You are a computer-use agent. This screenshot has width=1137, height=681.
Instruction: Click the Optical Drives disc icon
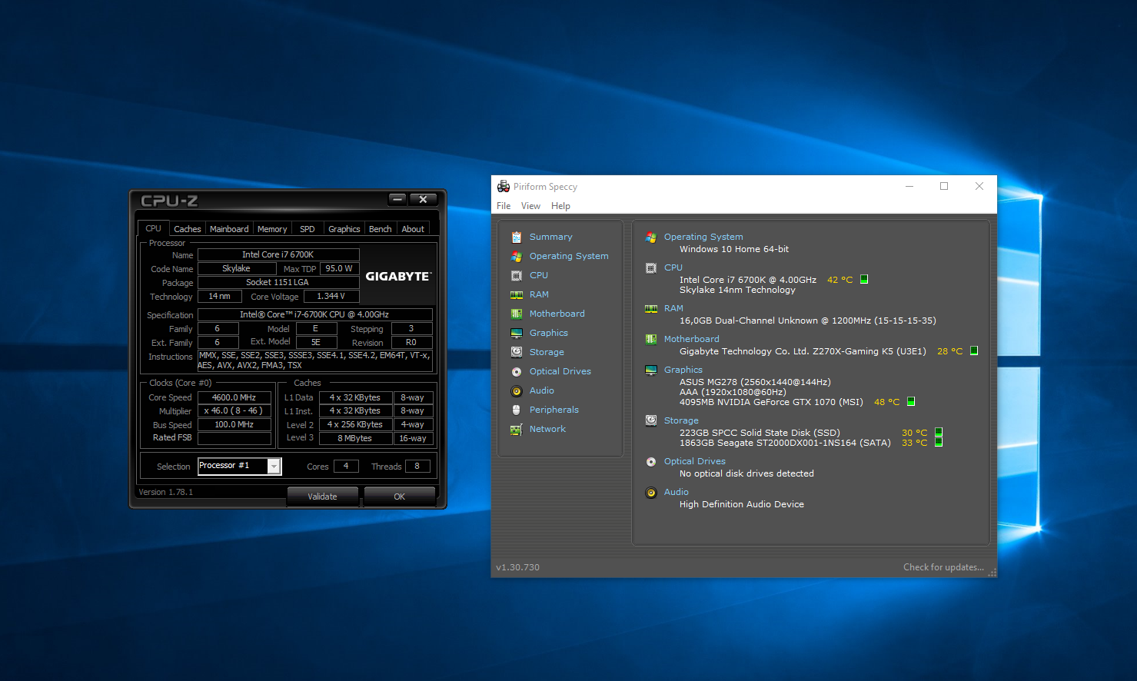517,372
